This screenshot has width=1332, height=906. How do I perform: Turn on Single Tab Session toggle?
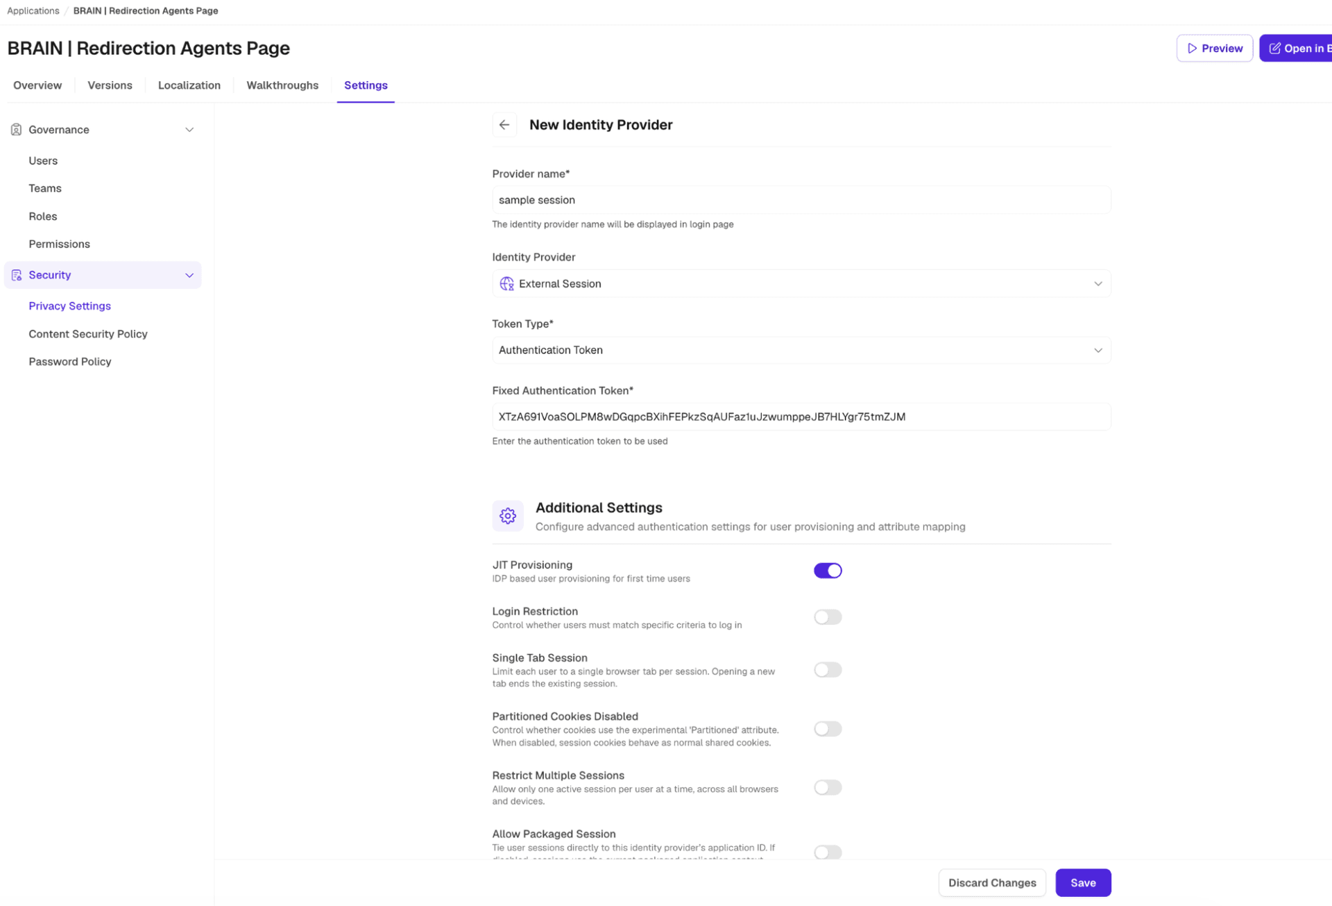[828, 670]
